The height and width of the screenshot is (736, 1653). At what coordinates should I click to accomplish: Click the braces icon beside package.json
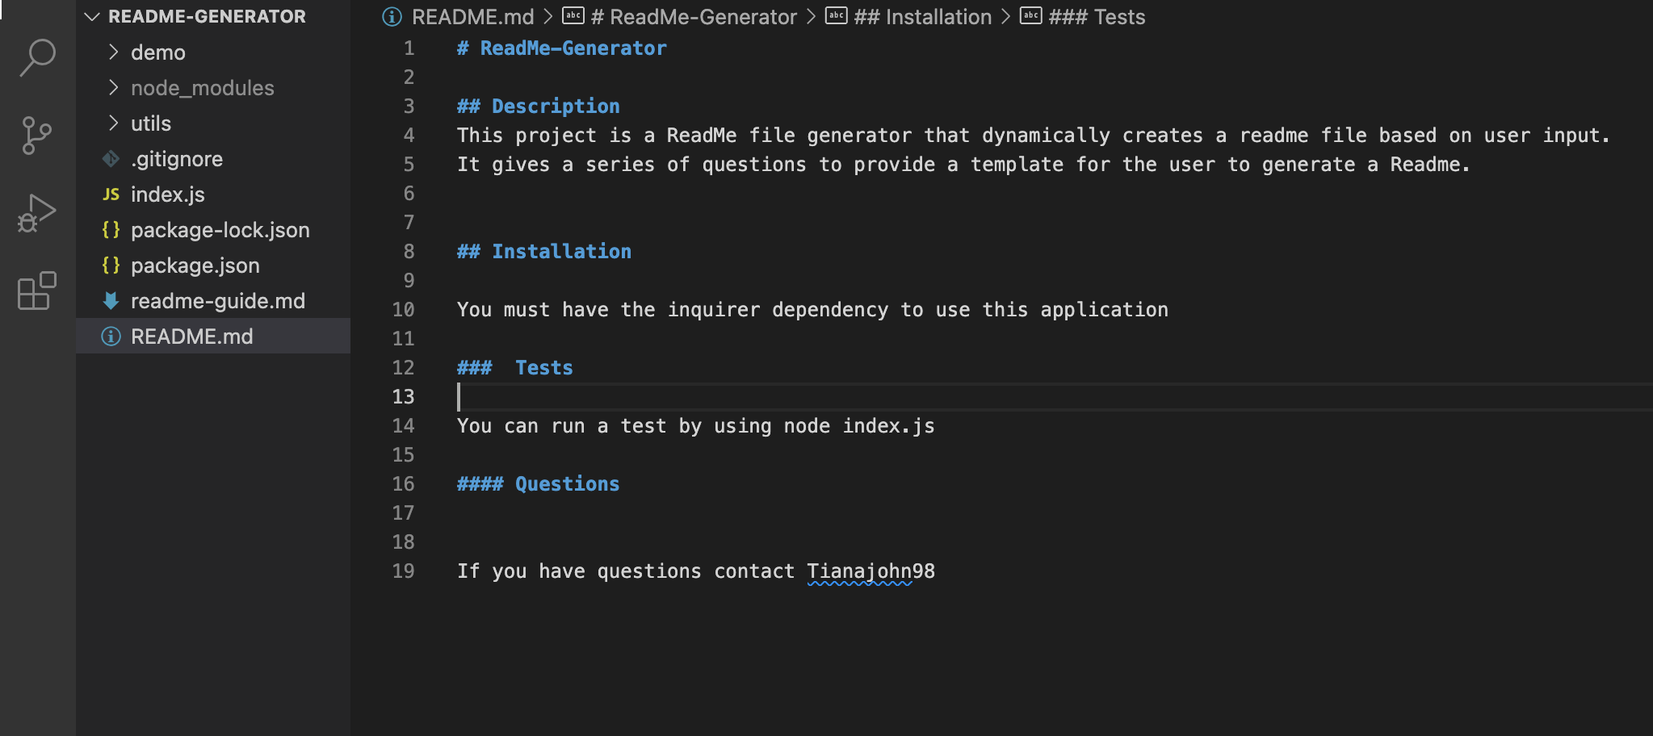tap(112, 265)
